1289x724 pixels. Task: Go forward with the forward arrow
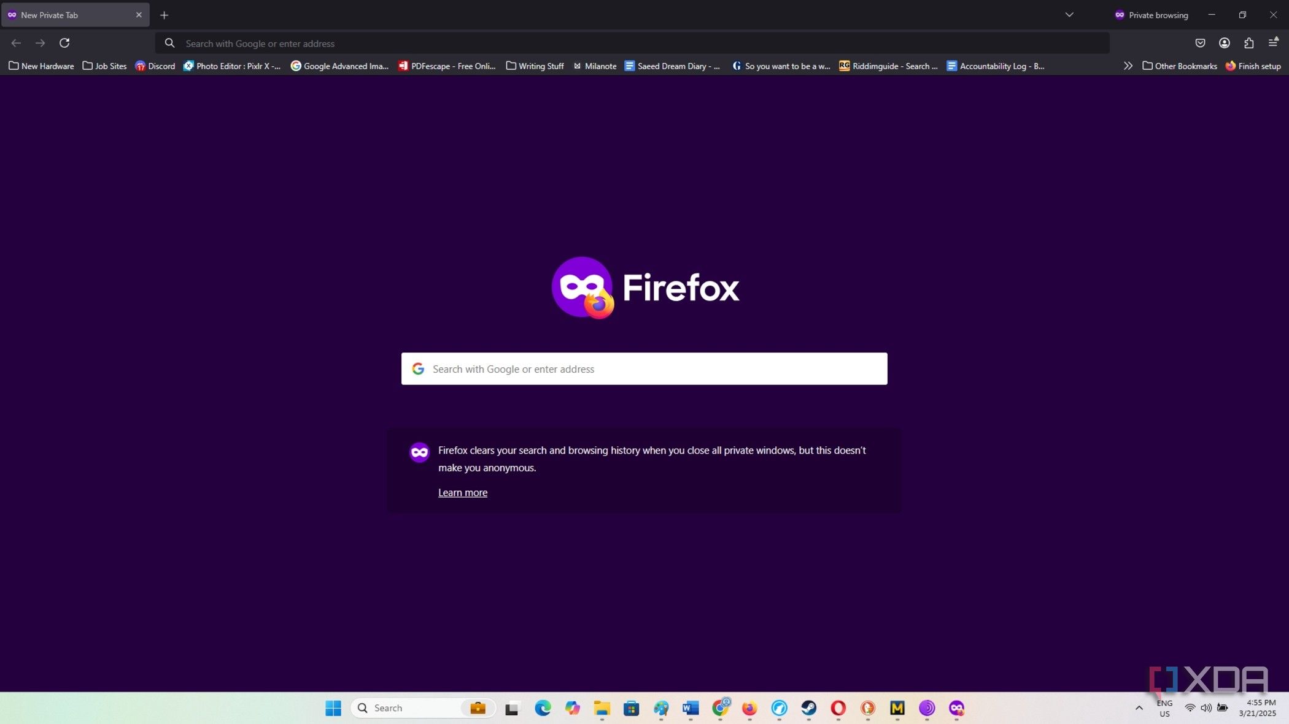tap(40, 43)
